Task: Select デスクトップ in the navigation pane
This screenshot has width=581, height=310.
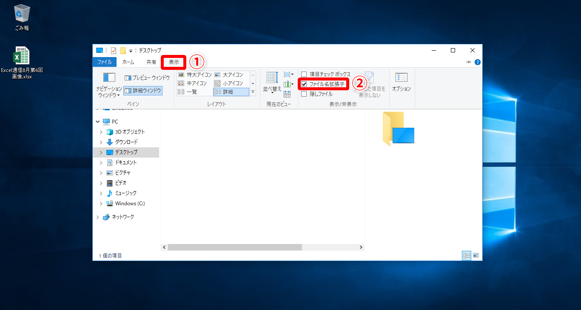Action: [122, 152]
